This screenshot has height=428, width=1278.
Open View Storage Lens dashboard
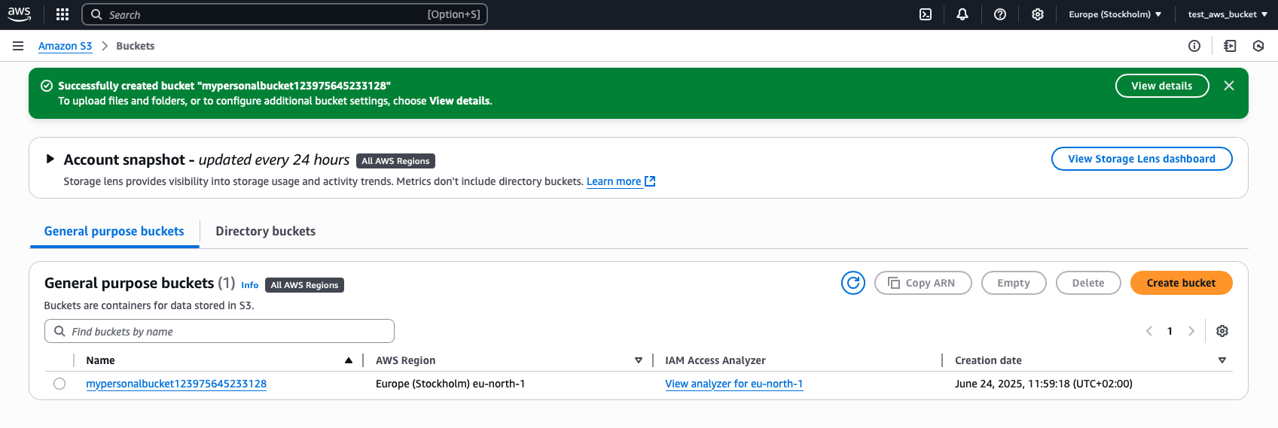[x=1142, y=159]
